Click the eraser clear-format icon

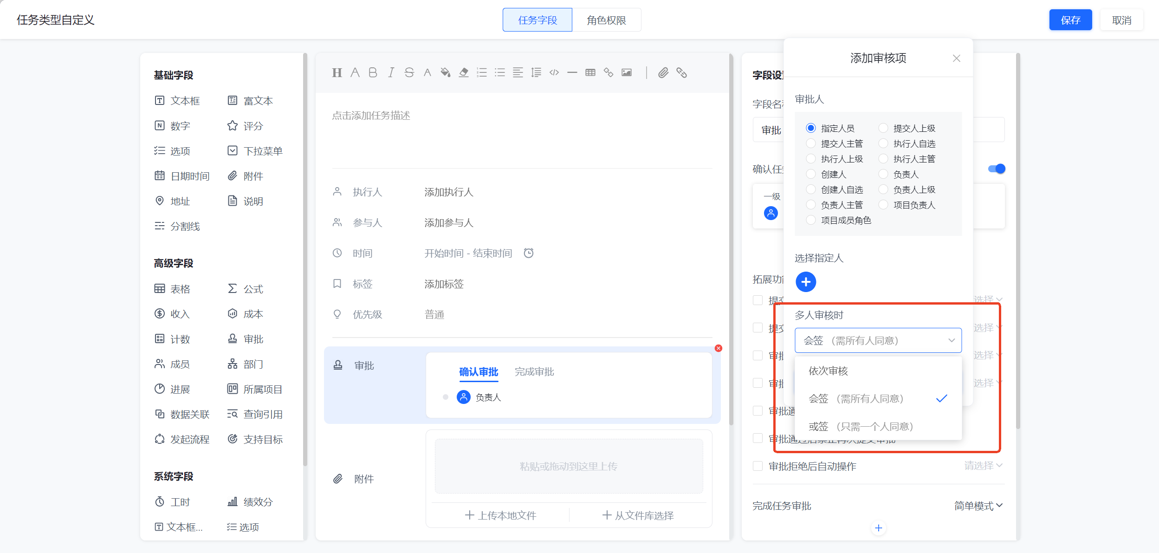click(463, 73)
